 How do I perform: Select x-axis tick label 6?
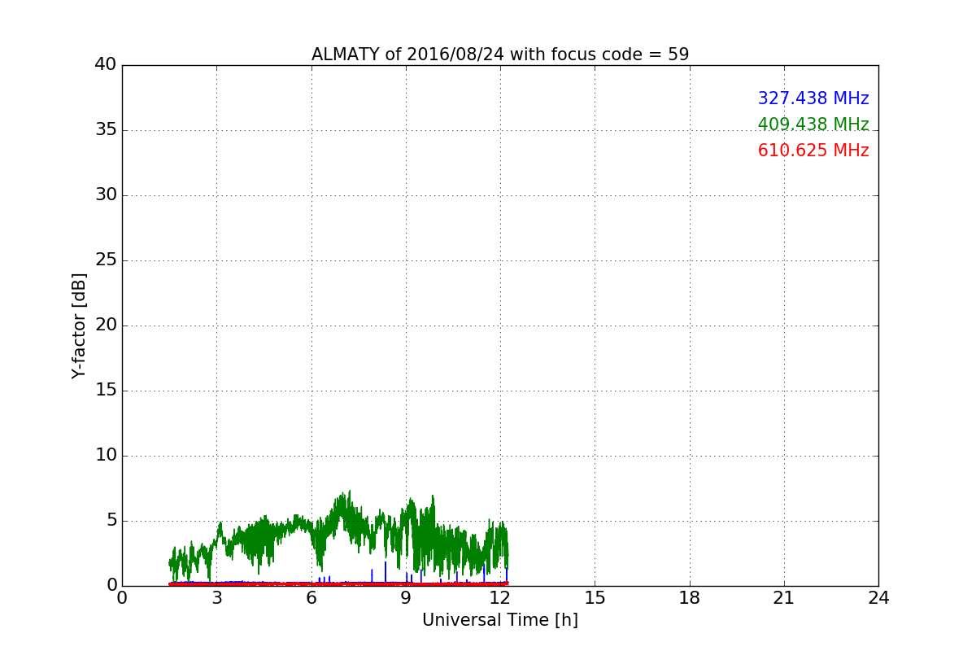coord(312,598)
